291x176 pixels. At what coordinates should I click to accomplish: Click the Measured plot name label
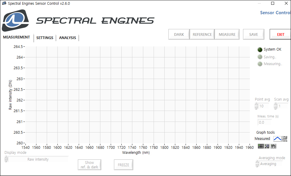[262, 138]
